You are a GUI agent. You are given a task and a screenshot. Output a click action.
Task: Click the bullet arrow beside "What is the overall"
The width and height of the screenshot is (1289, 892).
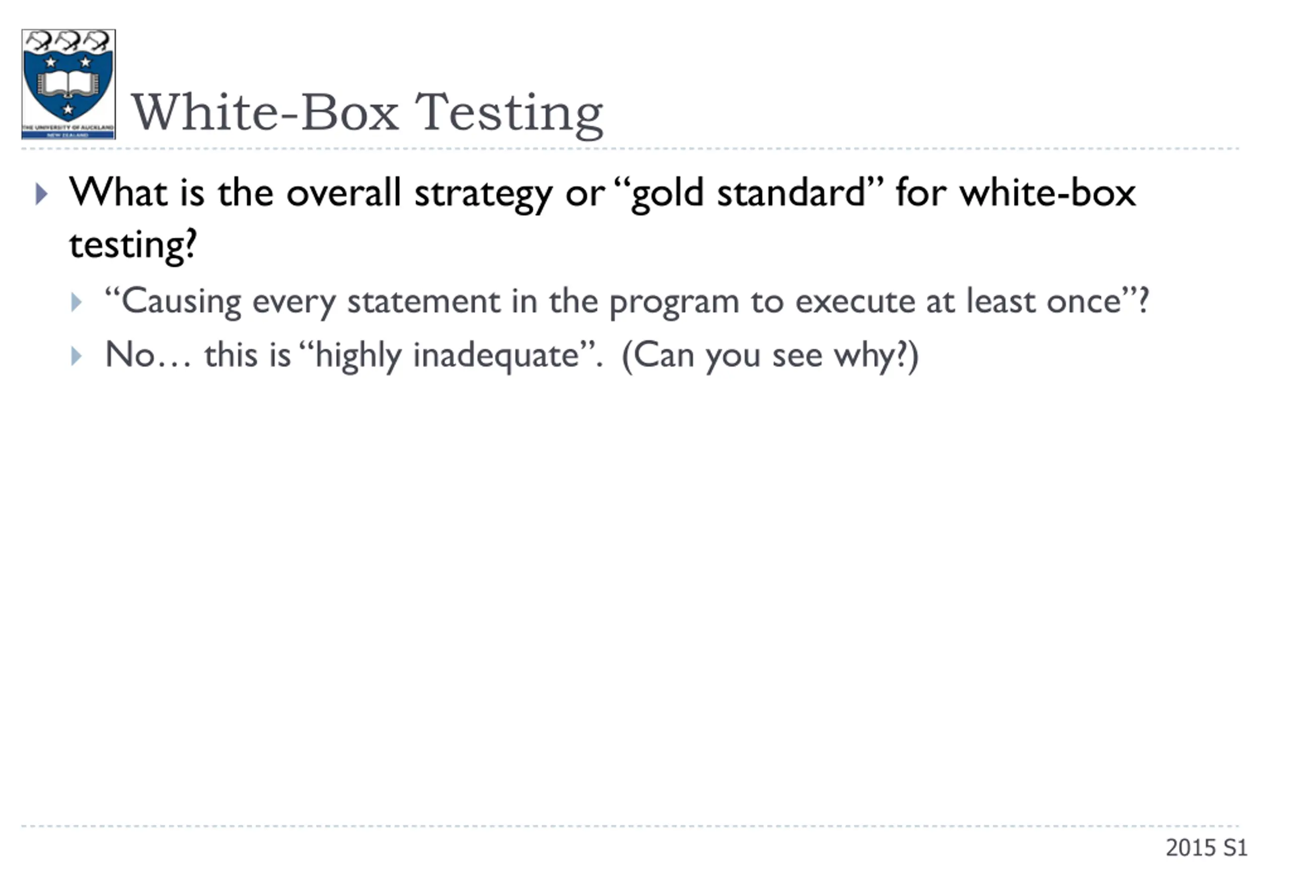point(41,194)
